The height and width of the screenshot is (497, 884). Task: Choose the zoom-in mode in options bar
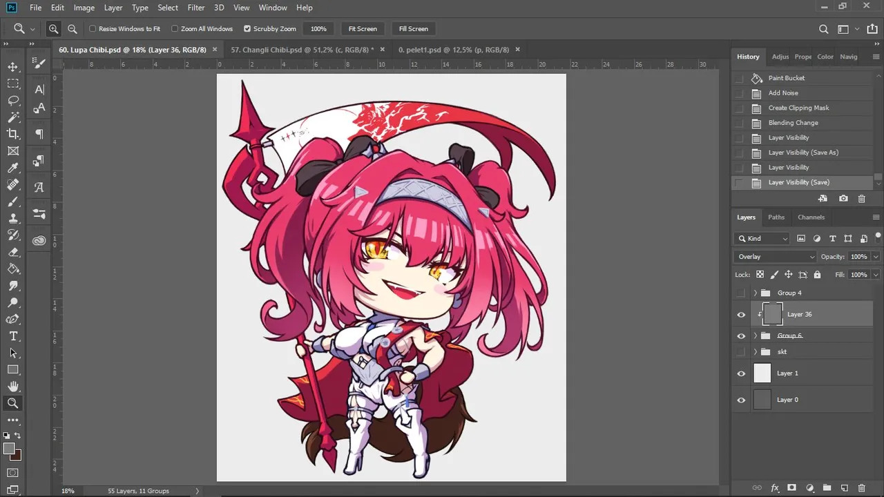(x=53, y=29)
